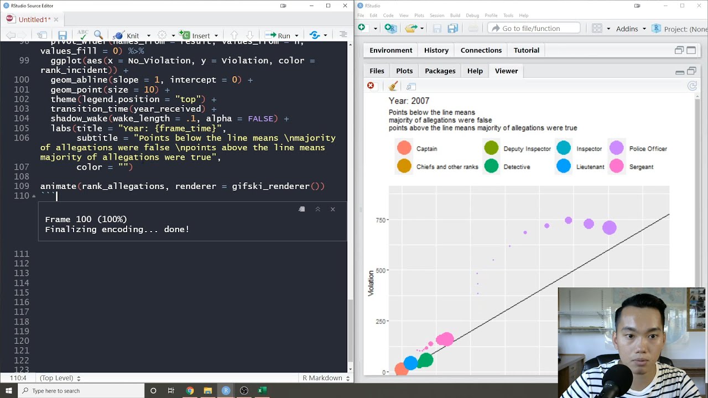Open the Code menu
708x398 pixels.
(x=388, y=15)
